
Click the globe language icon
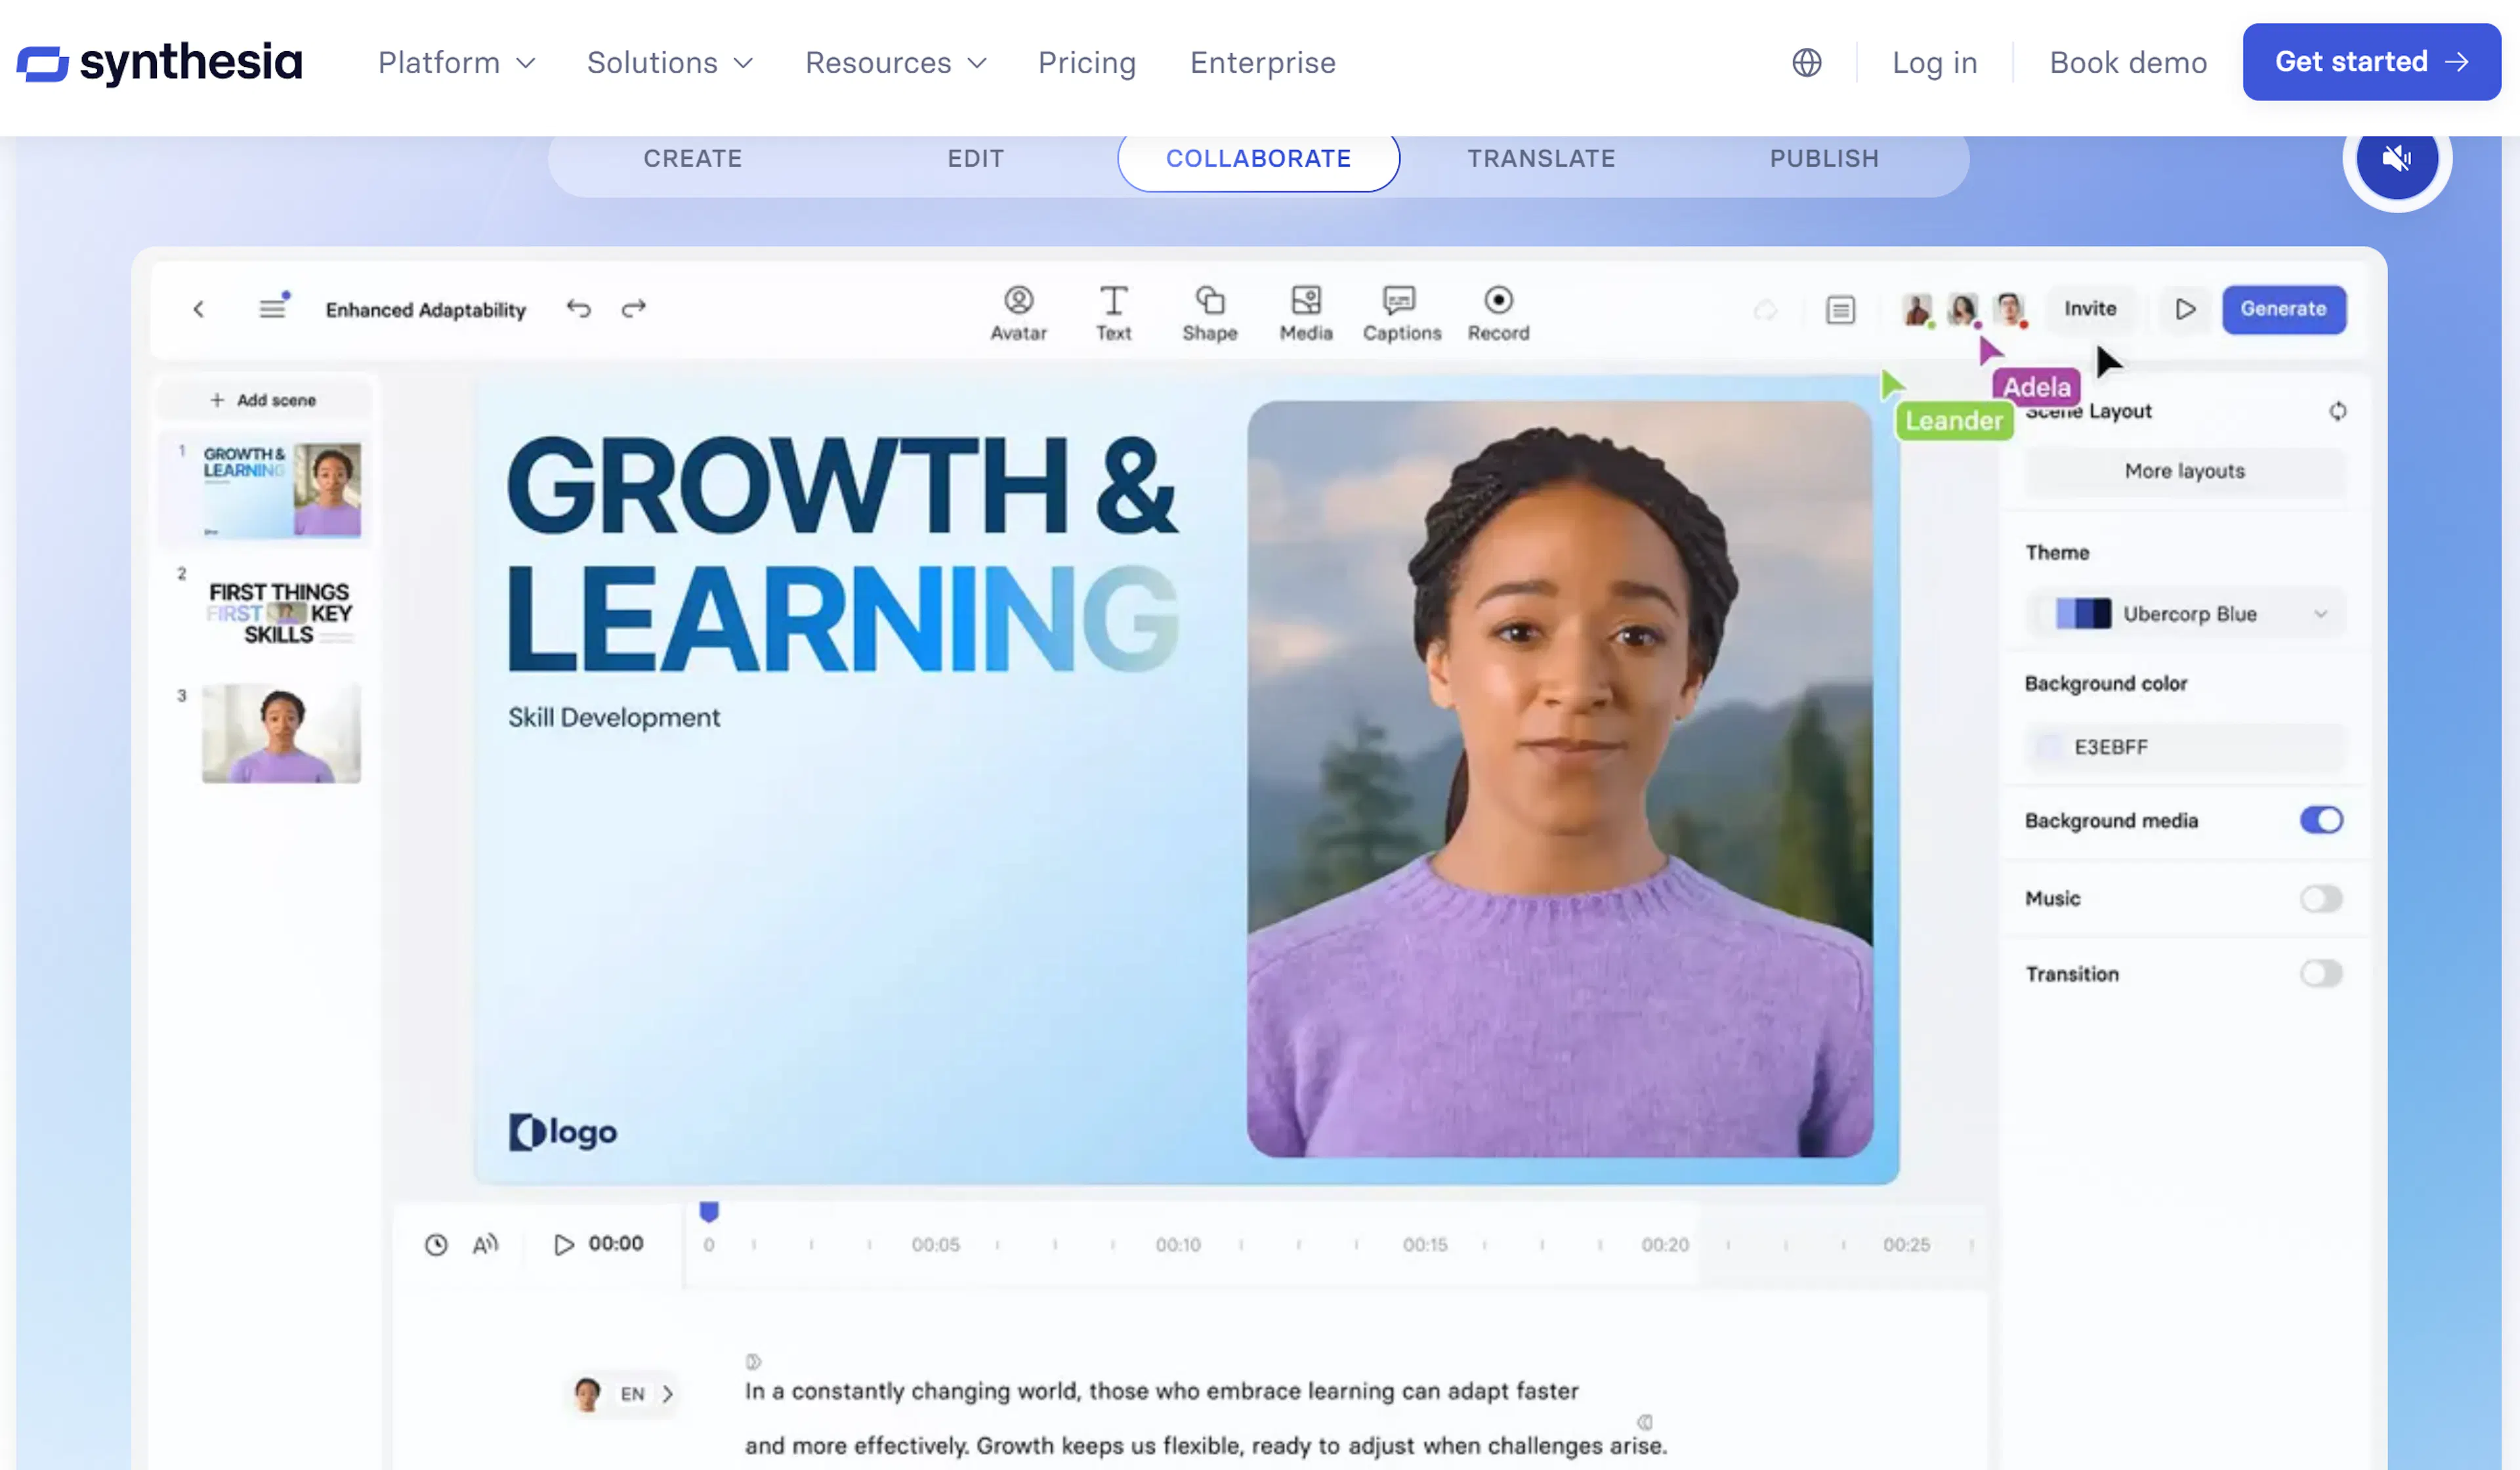pos(1806,62)
